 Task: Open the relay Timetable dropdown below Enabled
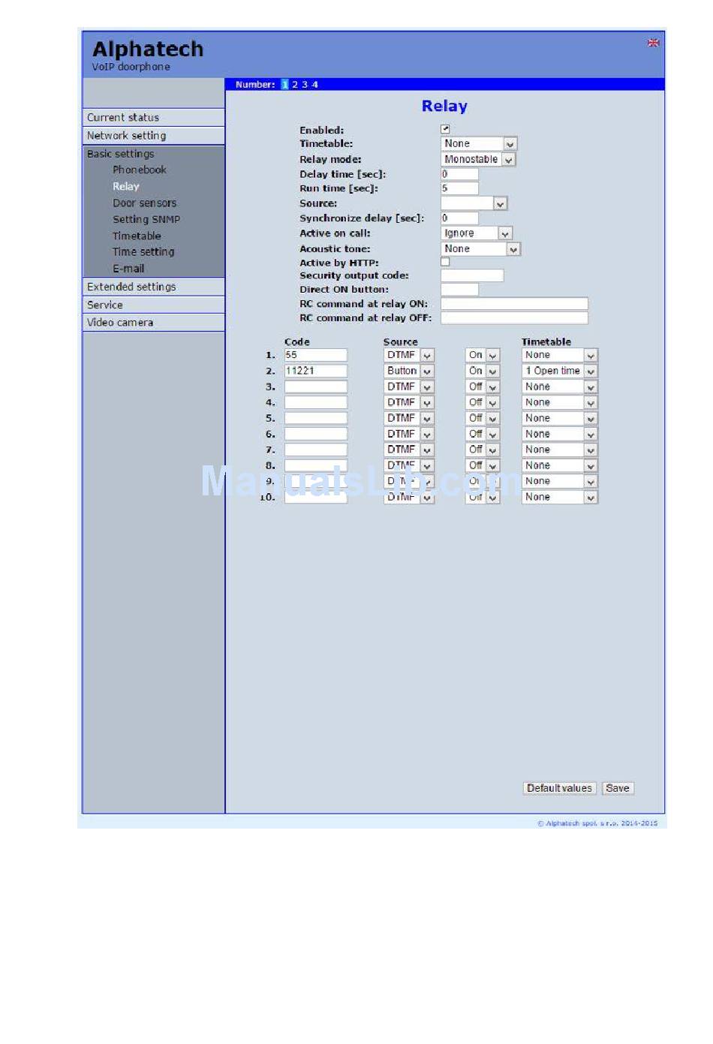(479, 143)
